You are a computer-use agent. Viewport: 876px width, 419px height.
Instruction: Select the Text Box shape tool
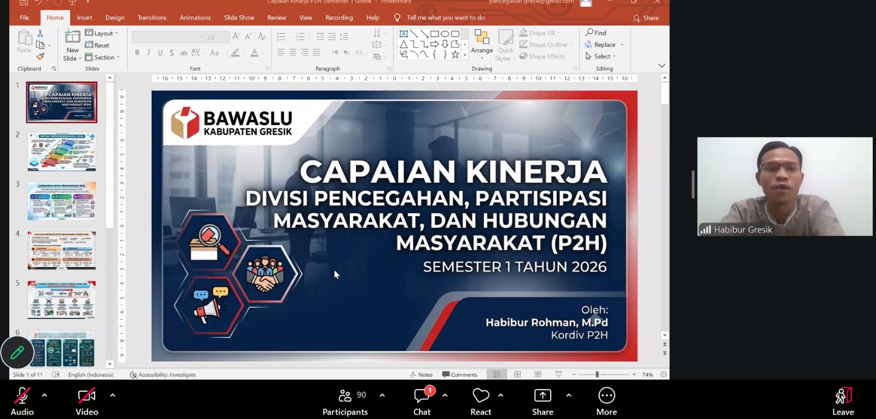coord(404,34)
